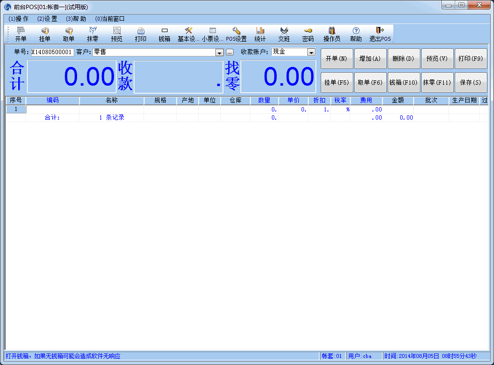Expand the 收款账户 payment account dropdown

[x=311, y=52]
